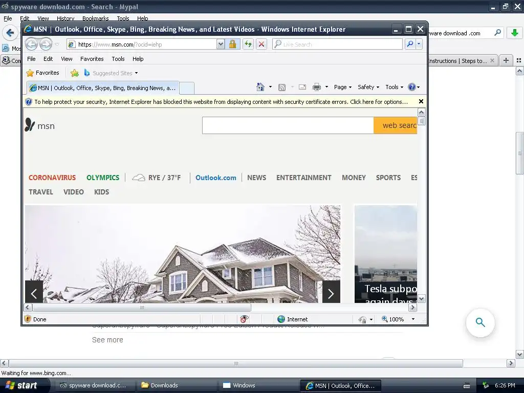Click the Print icon
This screenshot has width=524, height=393.
tap(316, 87)
